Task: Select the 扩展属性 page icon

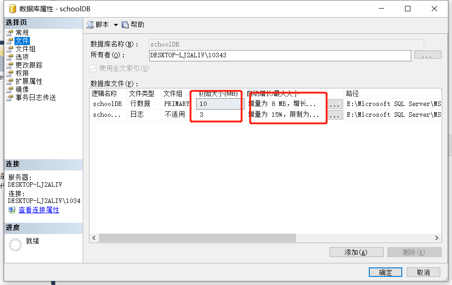Action: (9, 81)
